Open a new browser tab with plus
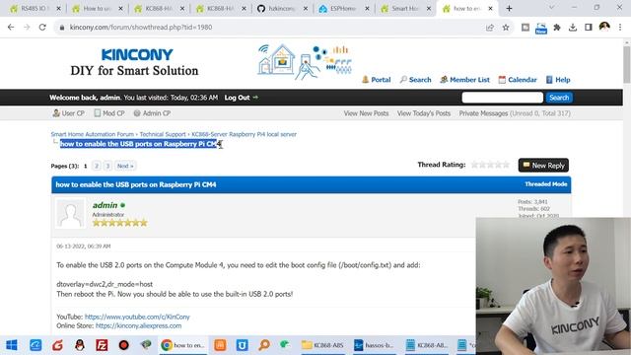This screenshot has width=631, height=355. tap(509, 8)
